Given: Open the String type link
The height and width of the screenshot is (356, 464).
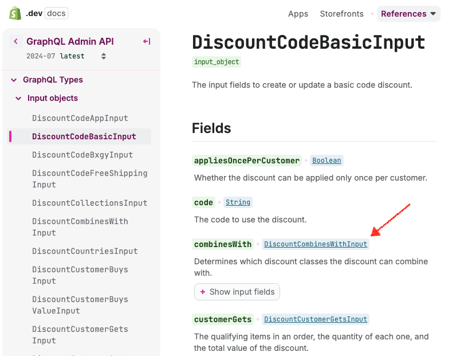Looking at the screenshot, I should point(238,202).
